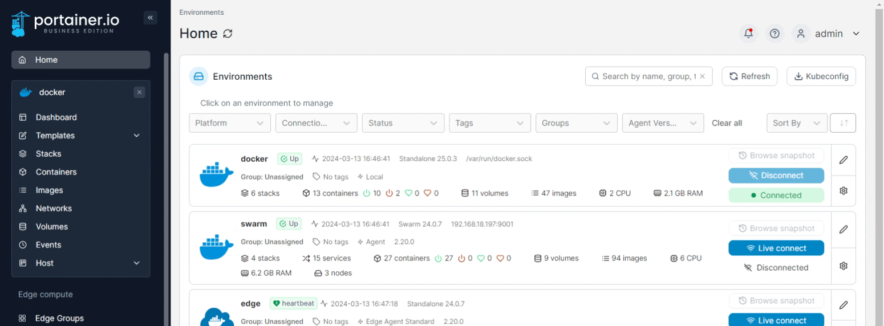This screenshot has width=884, height=326.
Task: Collapse the sidebar with double-chevron icon
Action: click(151, 18)
